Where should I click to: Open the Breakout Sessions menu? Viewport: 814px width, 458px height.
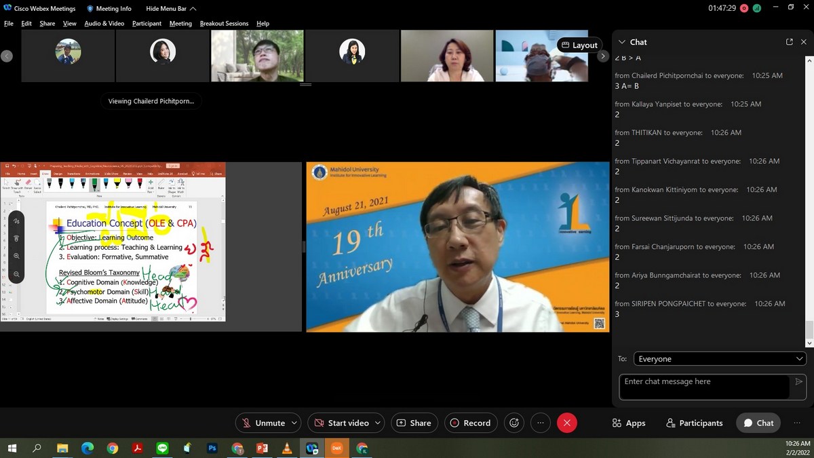tap(224, 23)
